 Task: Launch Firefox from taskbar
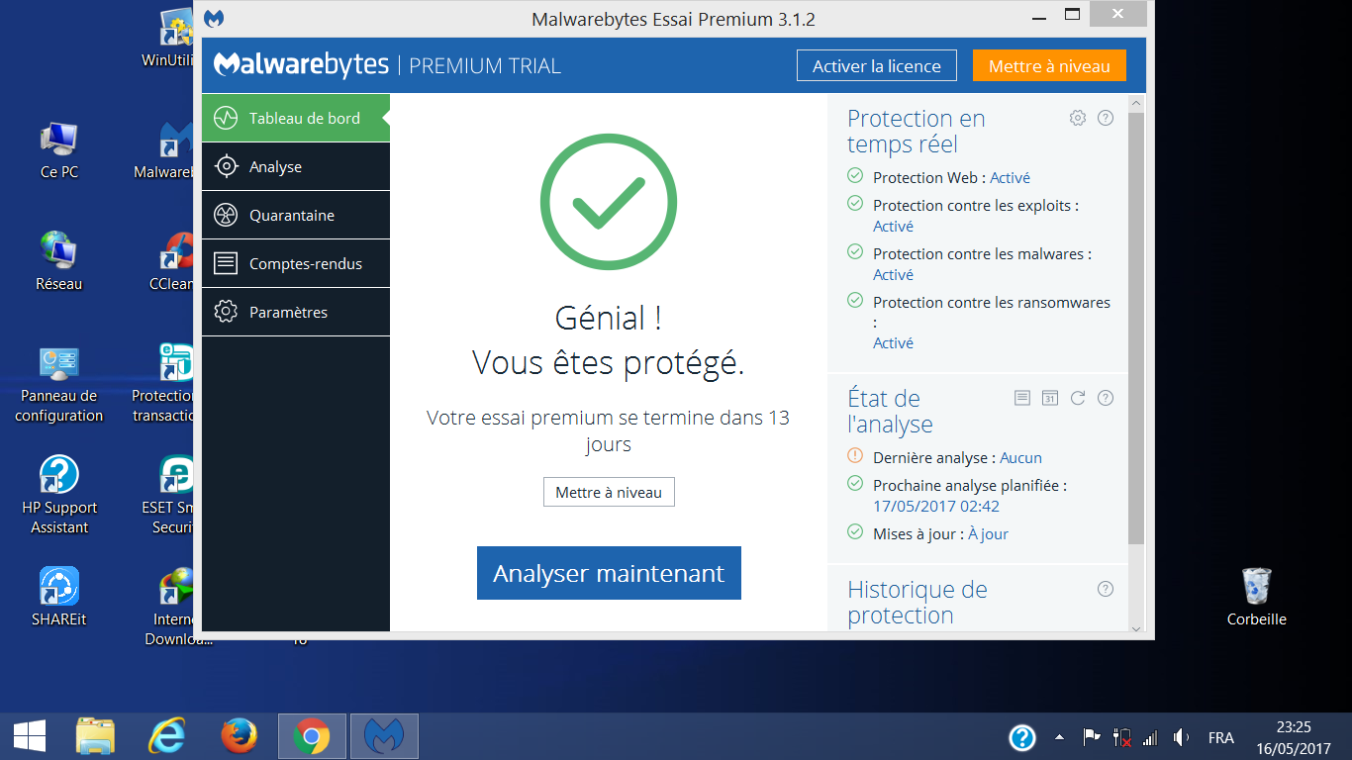239,736
